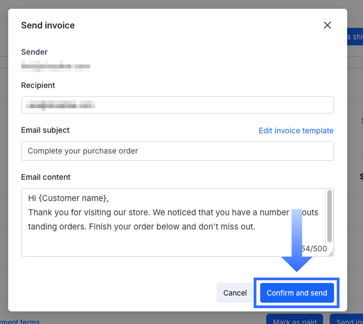
Task: Click the blue button at top-right edge
Action: [354, 37]
